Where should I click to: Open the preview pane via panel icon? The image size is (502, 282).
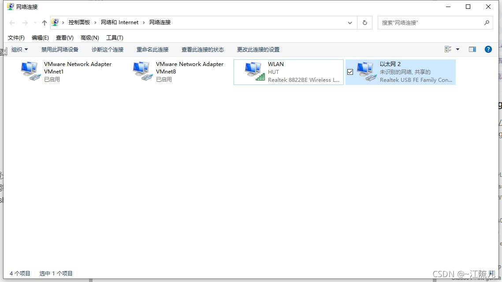coord(472,49)
